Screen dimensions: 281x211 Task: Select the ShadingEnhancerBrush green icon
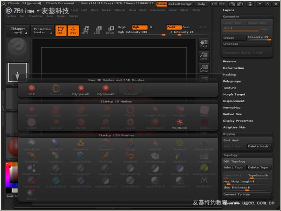pos(204,170)
